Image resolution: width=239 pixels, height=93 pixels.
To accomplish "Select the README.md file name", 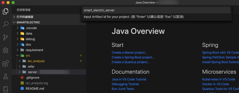I will [35, 88].
